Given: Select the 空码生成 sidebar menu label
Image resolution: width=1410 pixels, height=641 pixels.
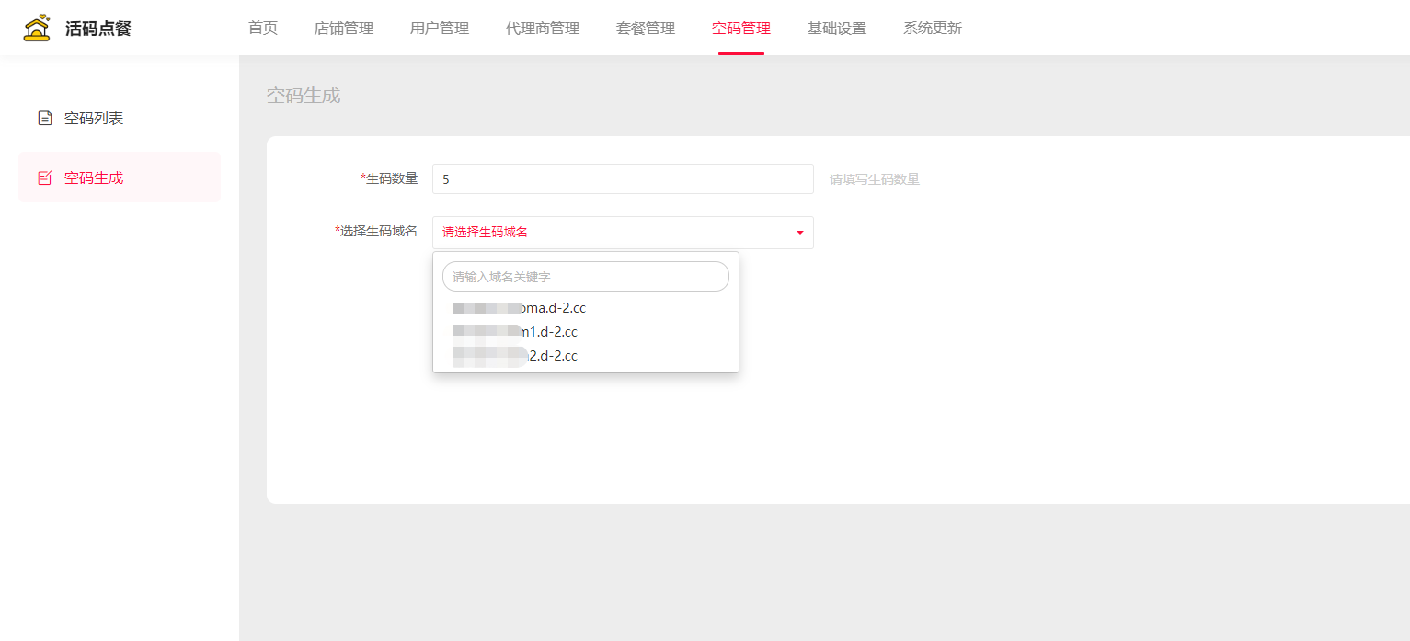Looking at the screenshot, I should point(94,177).
